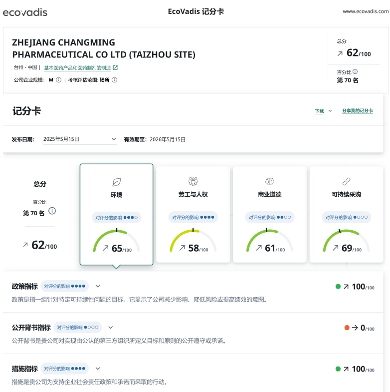
Task: Click the scales icon on the 商业道德 card
Action: (270, 181)
